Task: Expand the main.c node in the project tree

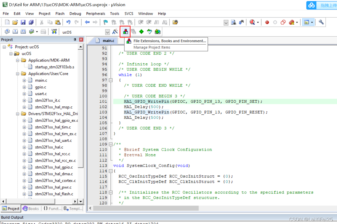Action: (24, 80)
